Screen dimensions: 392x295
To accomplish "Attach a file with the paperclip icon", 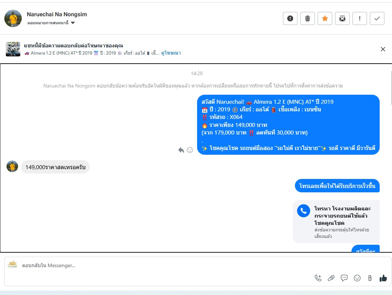I will click(x=331, y=278).
